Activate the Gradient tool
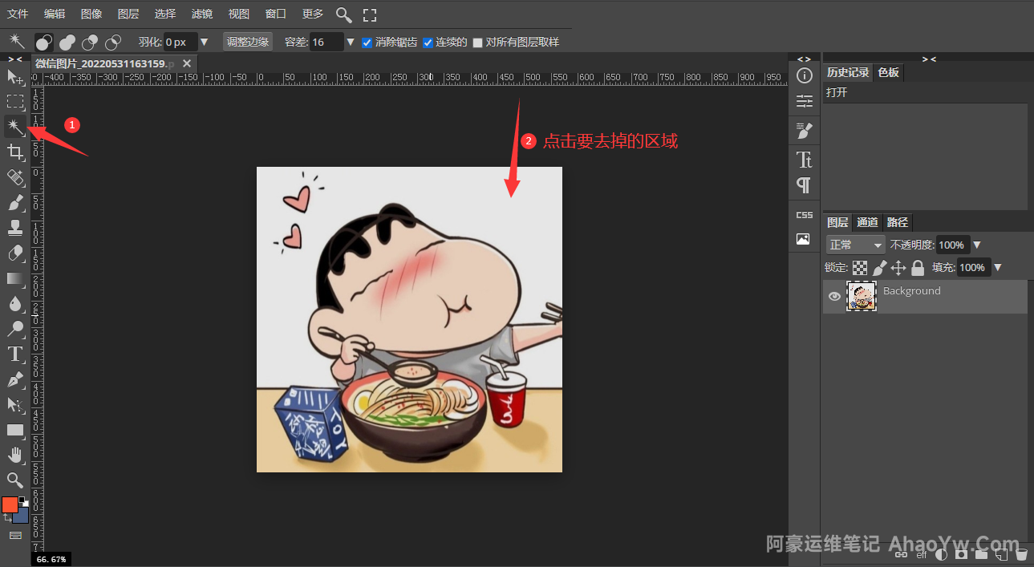 pos(15,278)
